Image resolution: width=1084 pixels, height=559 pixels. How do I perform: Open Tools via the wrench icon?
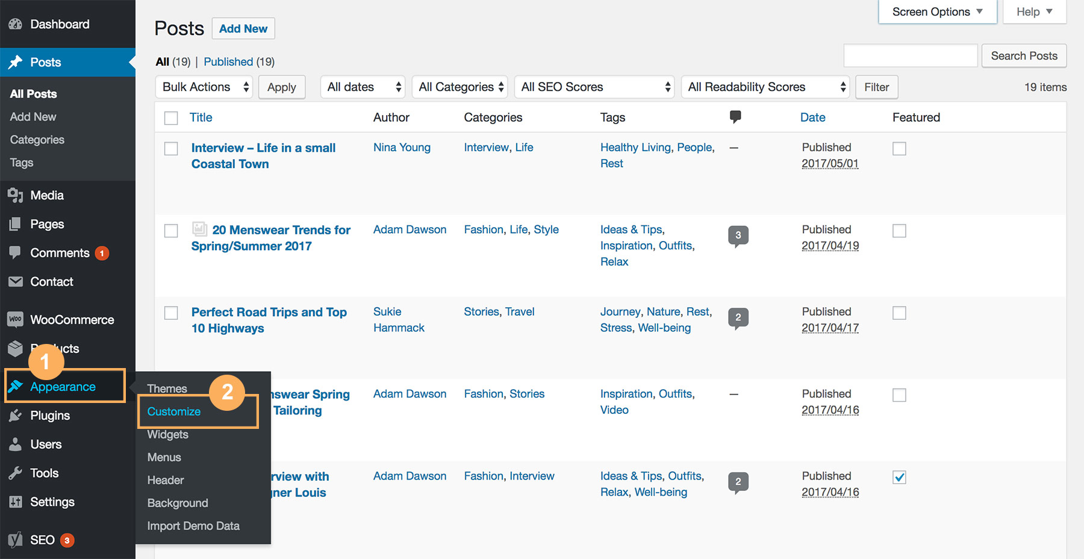(15, 473)
